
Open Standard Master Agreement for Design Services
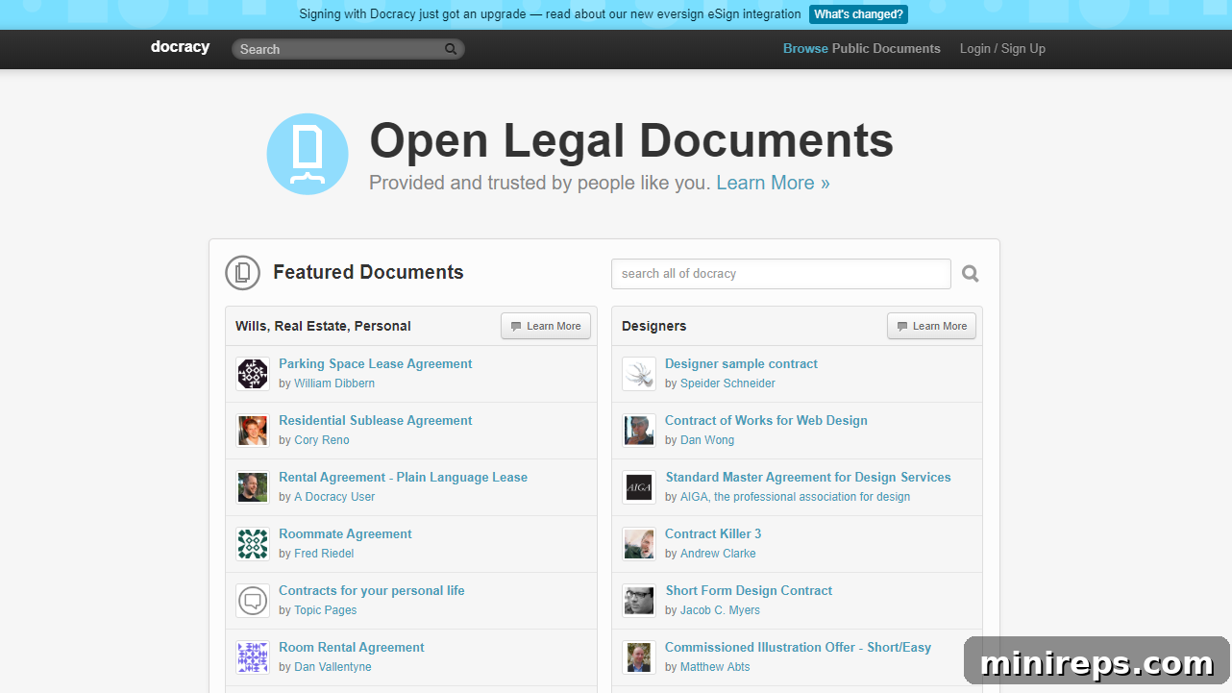pos(808,477)
